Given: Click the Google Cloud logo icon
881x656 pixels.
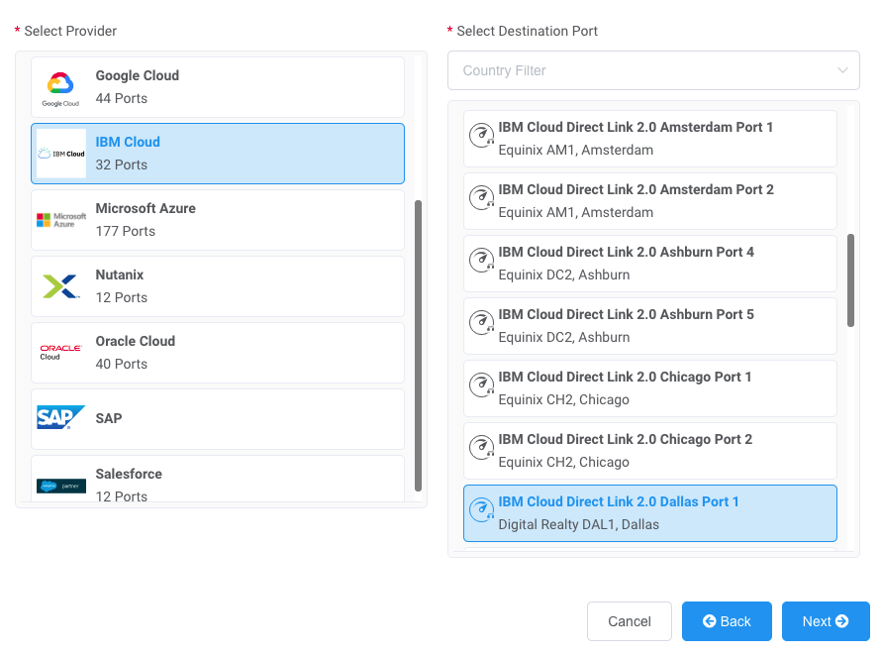Looking at the screenshot, I should (x=60, y=87).
